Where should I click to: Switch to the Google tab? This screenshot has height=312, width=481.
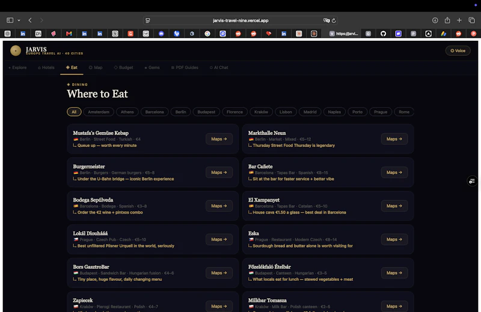207,34
